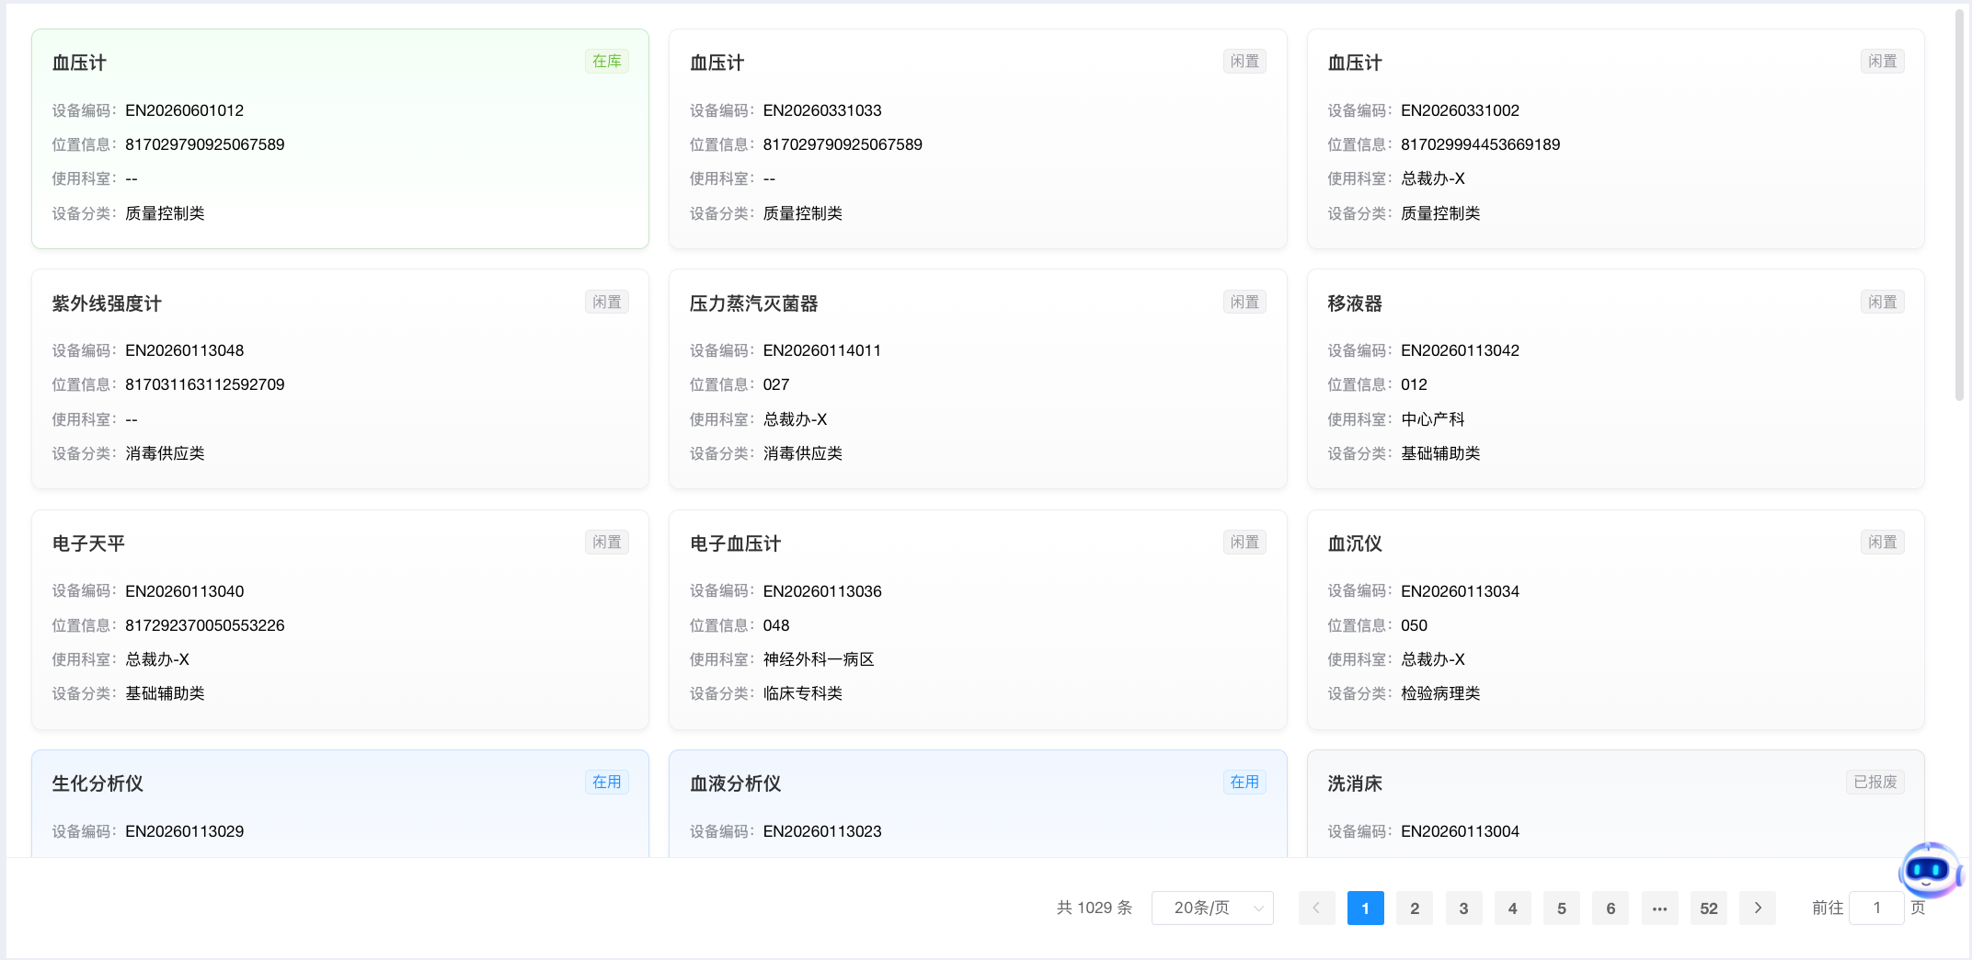The width and height of the screenshot is (1972, 960).
Task: Click the vertical scrollbar thumb
Action: (x=1959, y=204)
